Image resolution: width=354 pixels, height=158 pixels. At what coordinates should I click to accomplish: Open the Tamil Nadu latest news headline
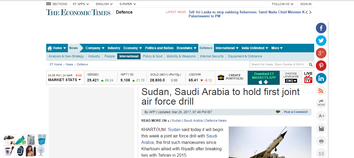246,14
